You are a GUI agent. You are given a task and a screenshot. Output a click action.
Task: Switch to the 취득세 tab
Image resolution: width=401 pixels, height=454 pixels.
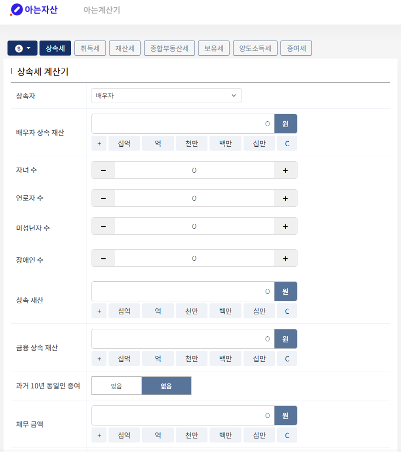click(90, 48)
